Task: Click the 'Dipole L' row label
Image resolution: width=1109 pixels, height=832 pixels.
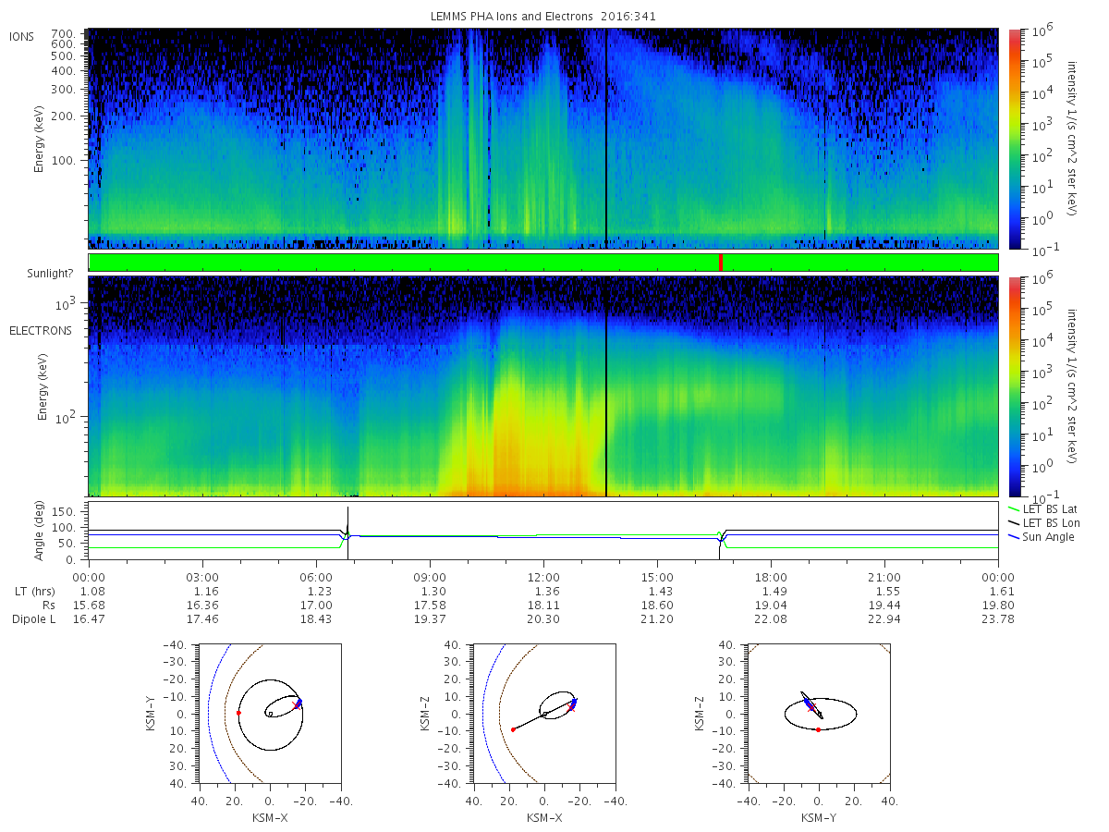Action: point(32,619)
